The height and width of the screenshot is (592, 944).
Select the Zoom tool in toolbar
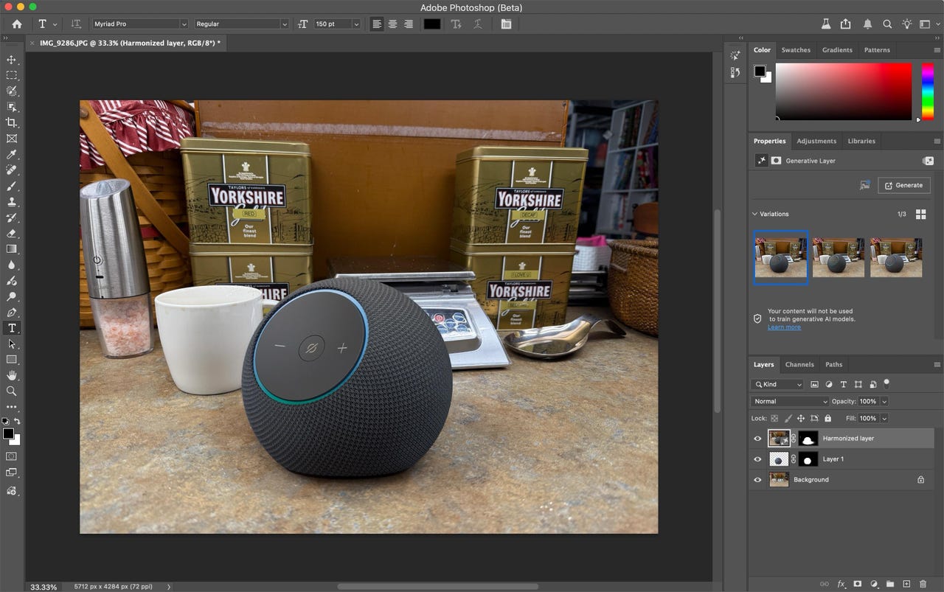click(11, 391)
